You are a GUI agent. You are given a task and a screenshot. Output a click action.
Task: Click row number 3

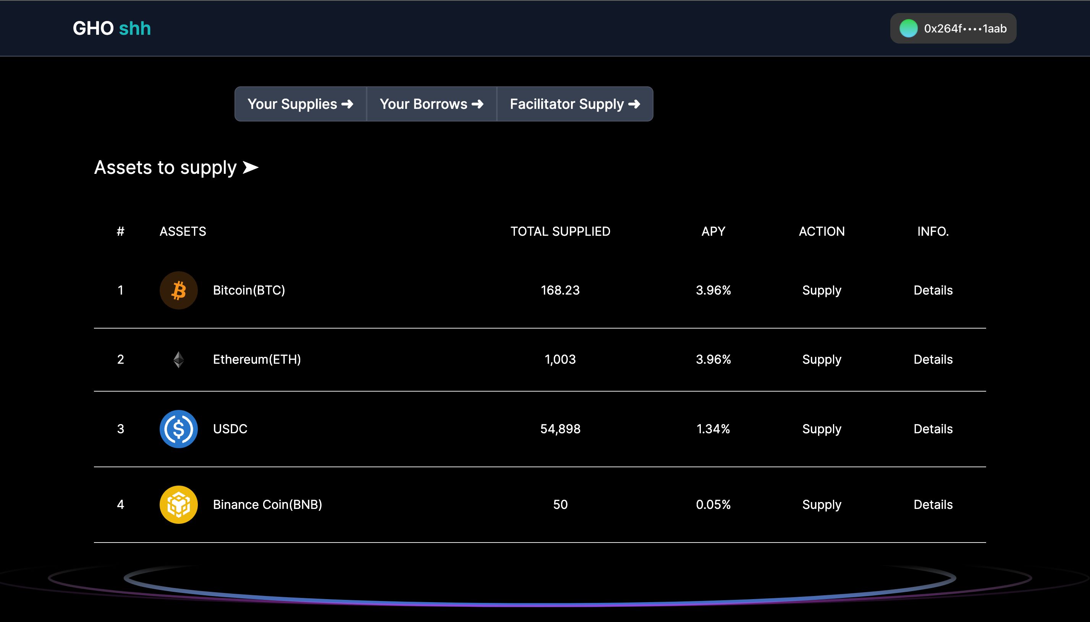pyautogui.click(x=120, y=429)
